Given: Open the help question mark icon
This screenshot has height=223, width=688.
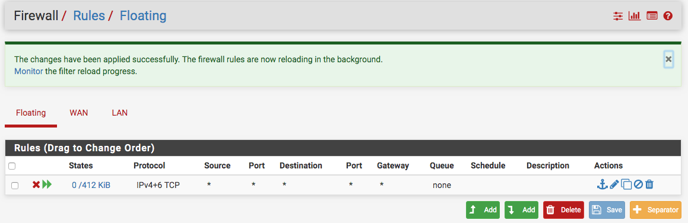Looking at the screenshot, I should tap(668, 16).
